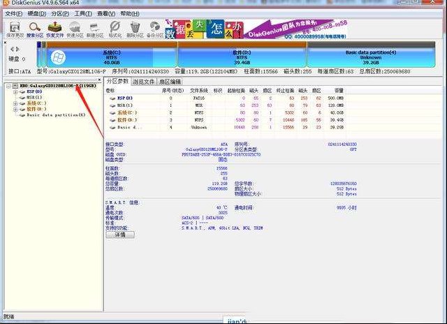Viewport: 447px width, 324px height.
Task: Select Basic data partition(4) block in disk map
Action: (371, 54)
